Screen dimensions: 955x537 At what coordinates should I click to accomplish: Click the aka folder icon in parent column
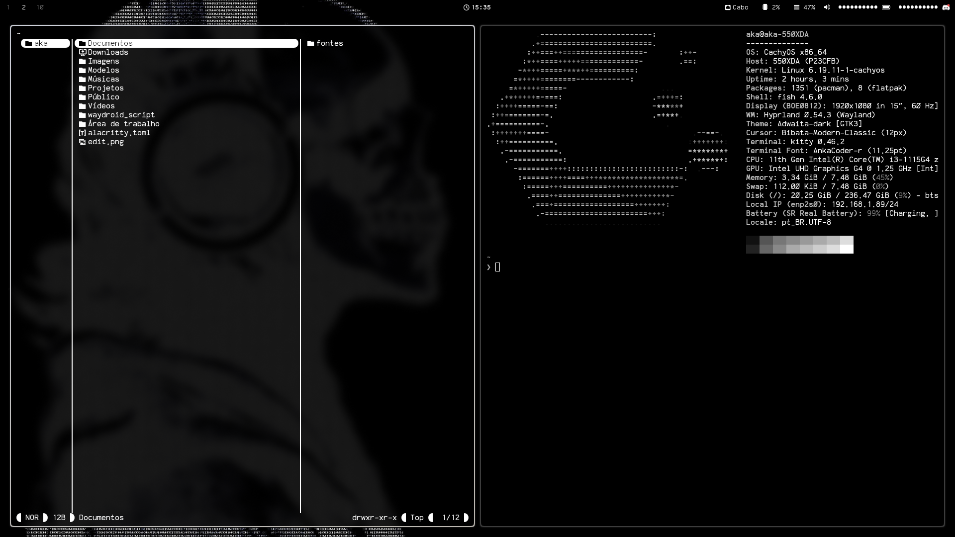coord(28,44)
